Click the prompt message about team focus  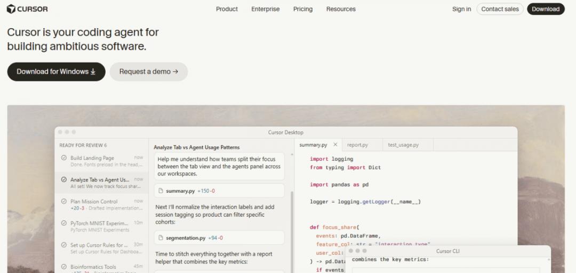click(x=219, y=167)
